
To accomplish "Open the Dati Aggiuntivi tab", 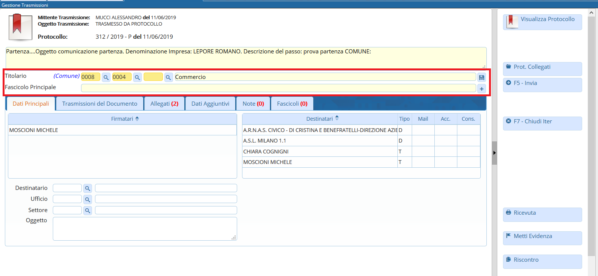I will pyautogui.click(x=210, y=104).
